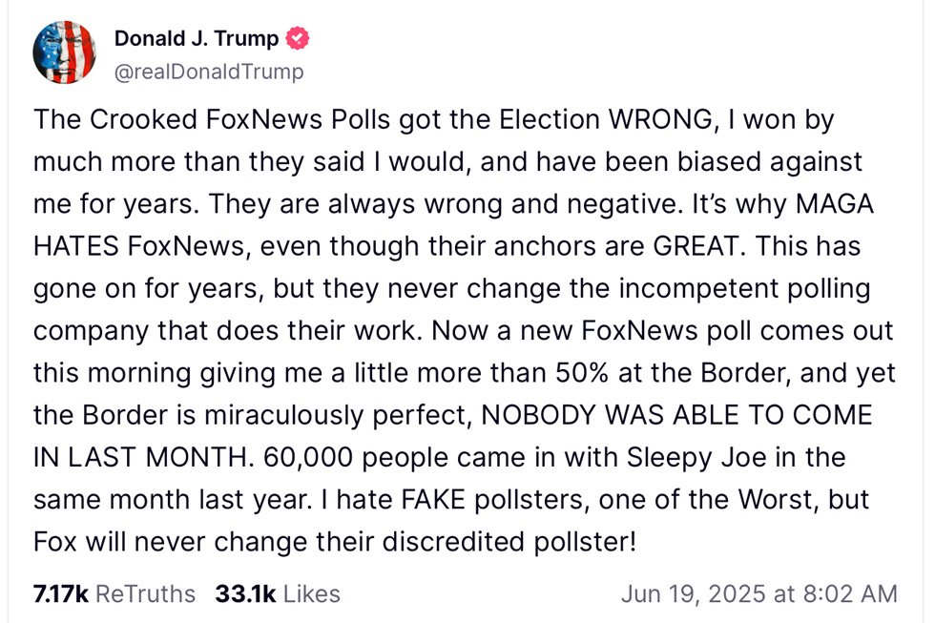The image size is (935, 623).
Task: Click the red verified checkmark badge
Action: (298, 38)
